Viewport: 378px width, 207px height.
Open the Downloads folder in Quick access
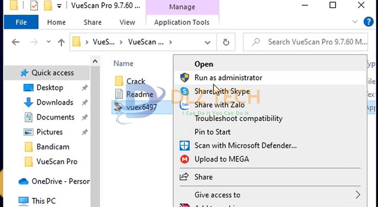coord(54,102)
